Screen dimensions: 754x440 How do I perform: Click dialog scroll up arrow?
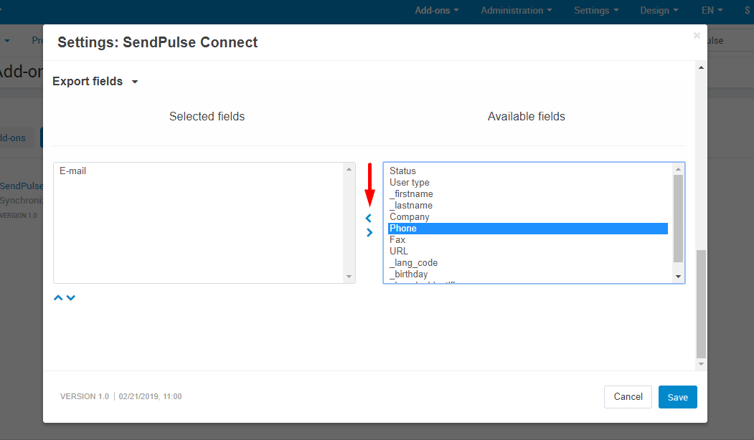(x=701, y=68)
